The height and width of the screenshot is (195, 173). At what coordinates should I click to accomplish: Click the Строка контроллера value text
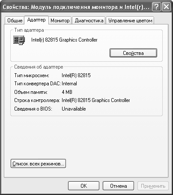[96, 100]
